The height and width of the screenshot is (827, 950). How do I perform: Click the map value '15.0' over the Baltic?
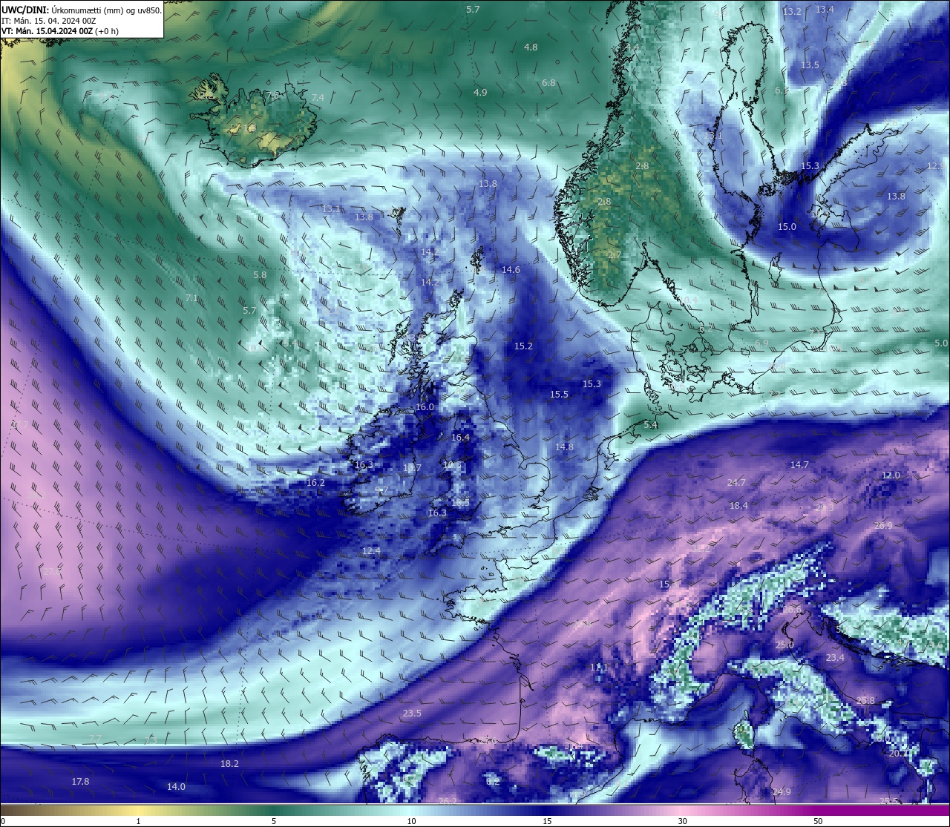787,227
